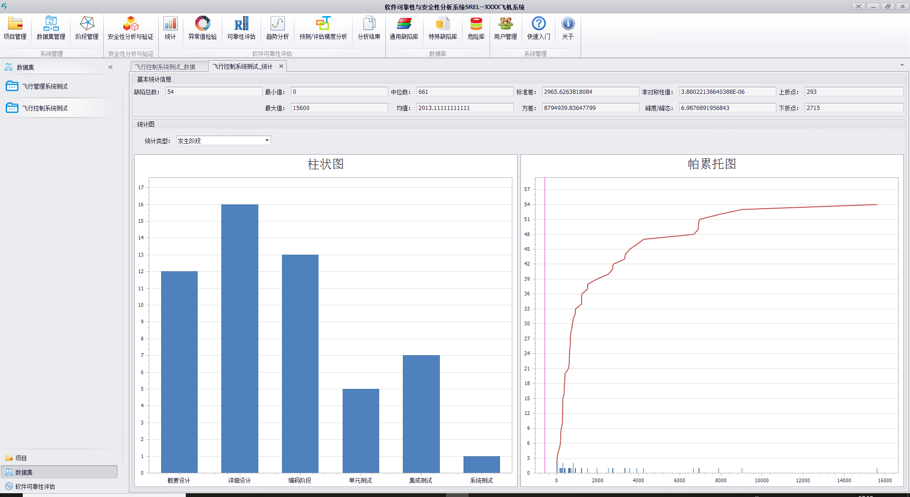Switch to 项目 navigation section
The height and width of the screenshot is (497, 910).
[21, 458]
